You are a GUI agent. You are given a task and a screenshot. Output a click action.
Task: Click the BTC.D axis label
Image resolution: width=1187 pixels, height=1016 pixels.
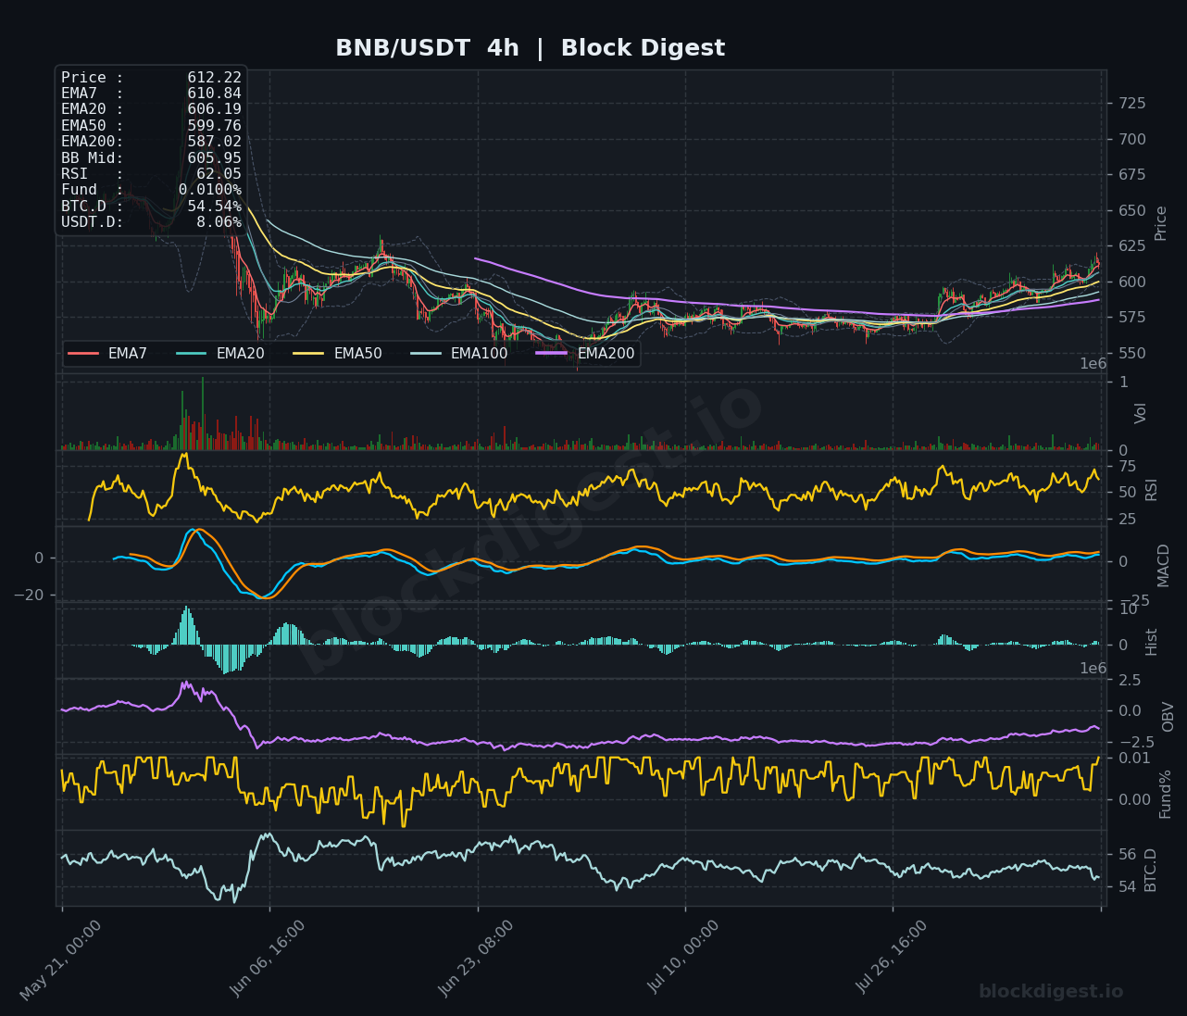1152,871
